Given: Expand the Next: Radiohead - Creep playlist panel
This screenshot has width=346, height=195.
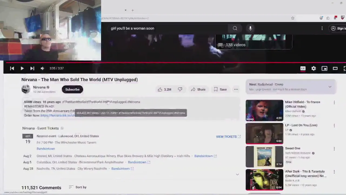Looking at the screenshot, I should 330,87.
